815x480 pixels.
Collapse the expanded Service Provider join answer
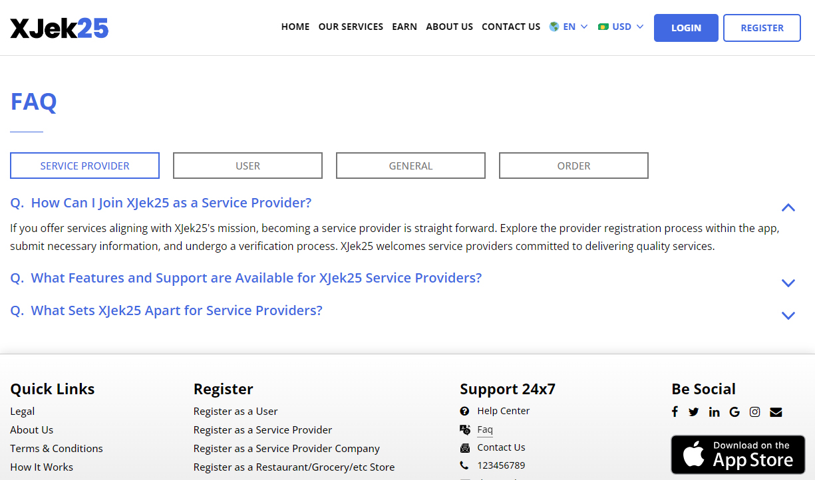coord(788,207)
